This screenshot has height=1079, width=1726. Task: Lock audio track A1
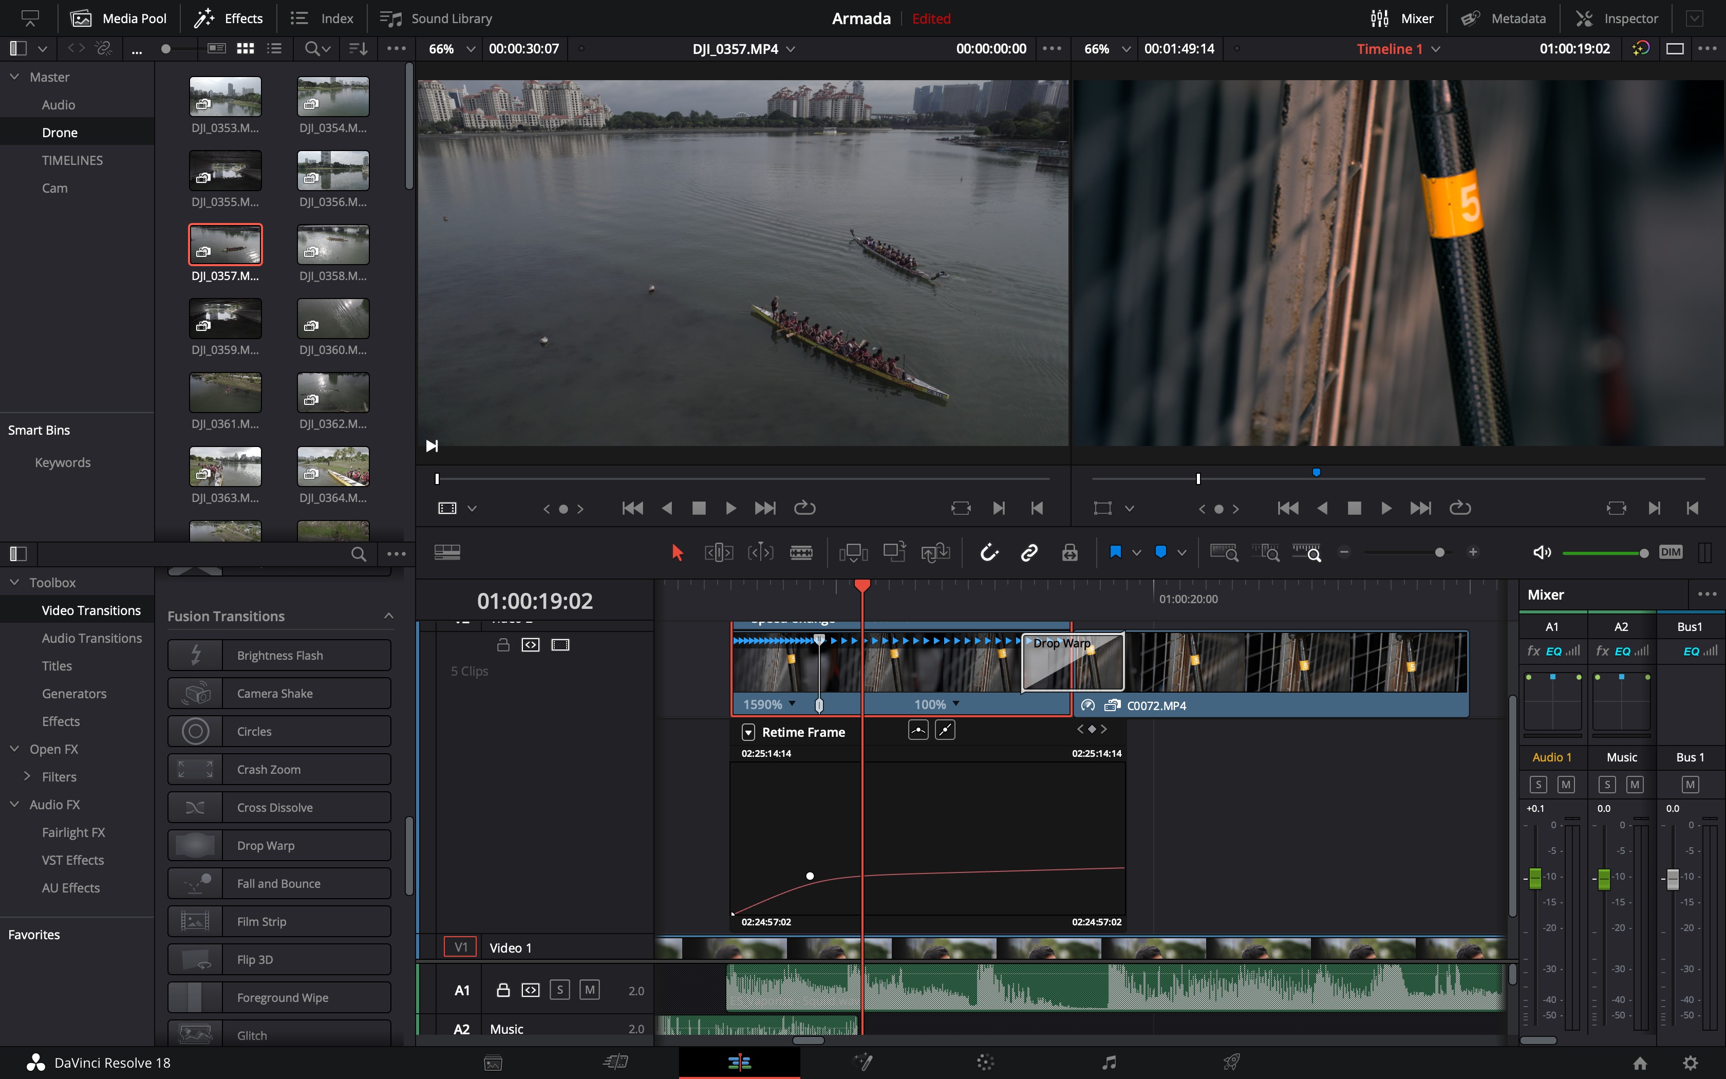click(x=503, y=990)
